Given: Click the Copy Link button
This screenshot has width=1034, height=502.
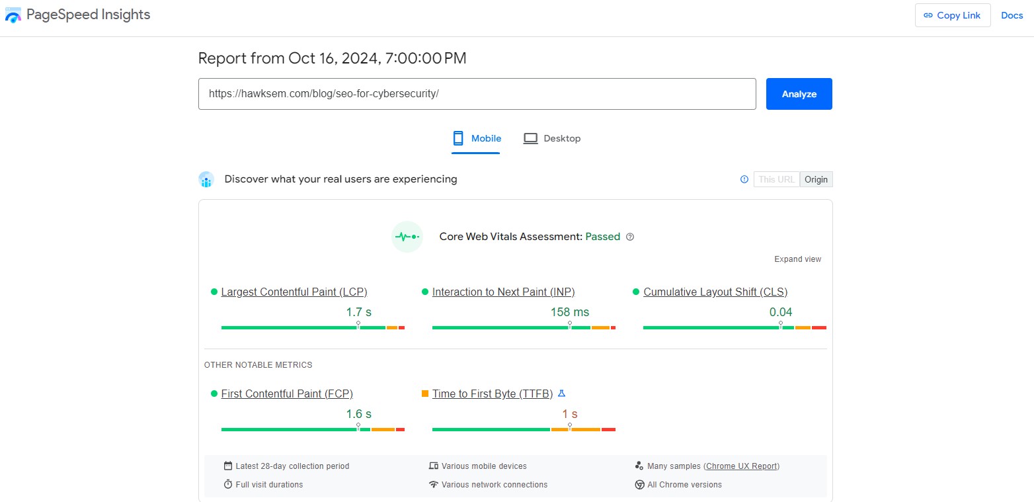Looking at the screenshot, I should coord(953,15).
